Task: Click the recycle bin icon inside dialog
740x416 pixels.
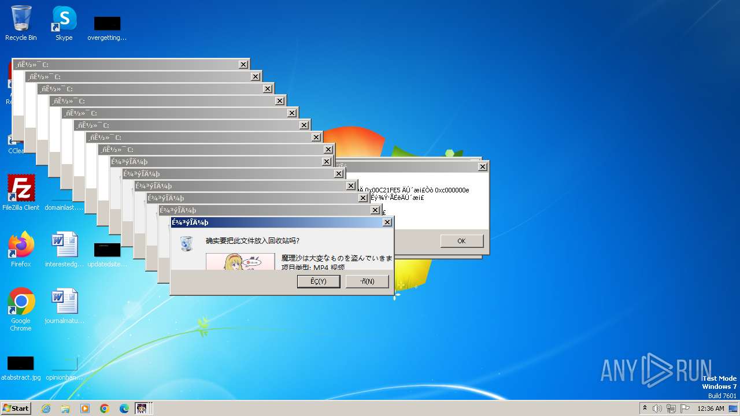Action: tap(186, 243)
